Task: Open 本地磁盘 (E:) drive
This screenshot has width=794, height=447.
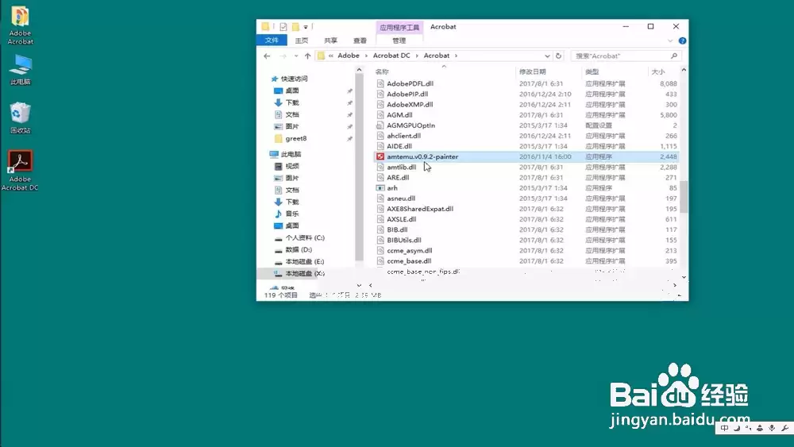Action: pyautogui.click(x=304, y=262)
